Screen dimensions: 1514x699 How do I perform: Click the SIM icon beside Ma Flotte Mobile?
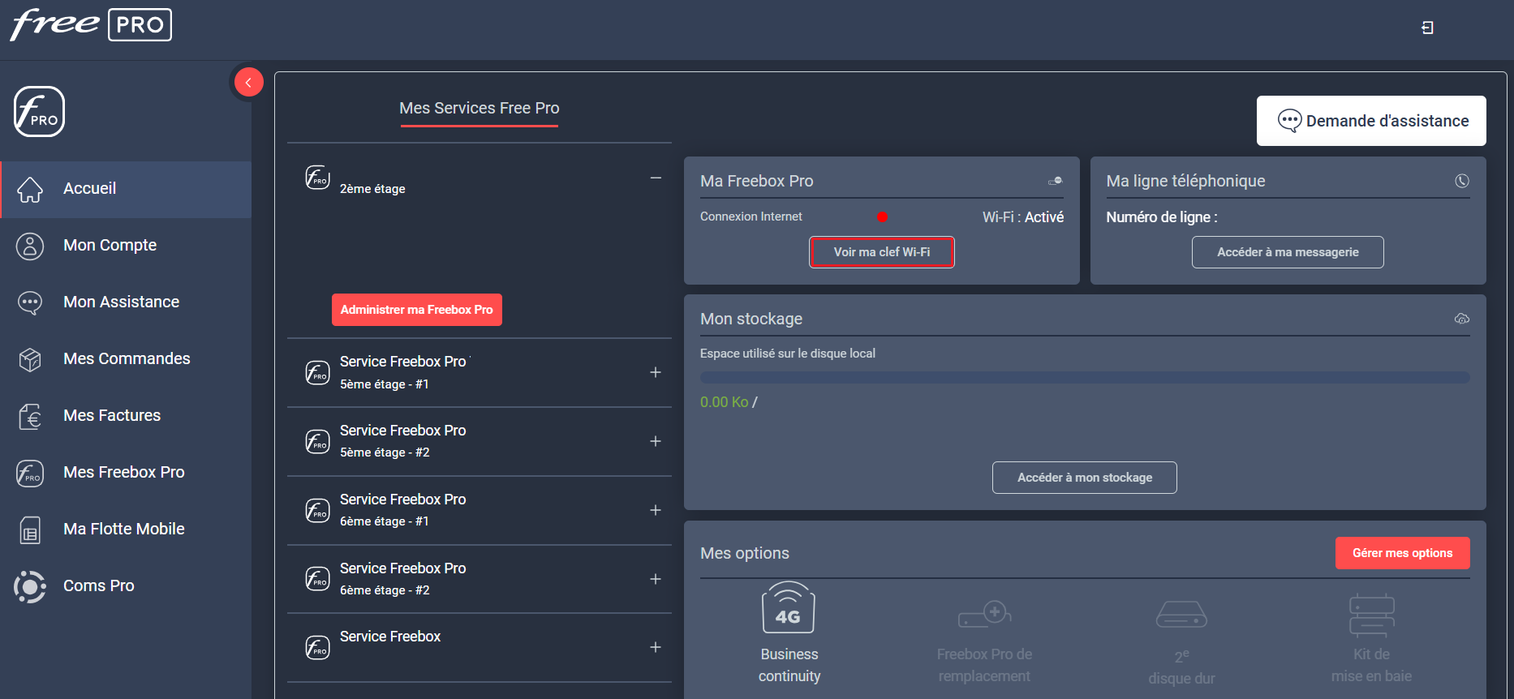[30, 530]
